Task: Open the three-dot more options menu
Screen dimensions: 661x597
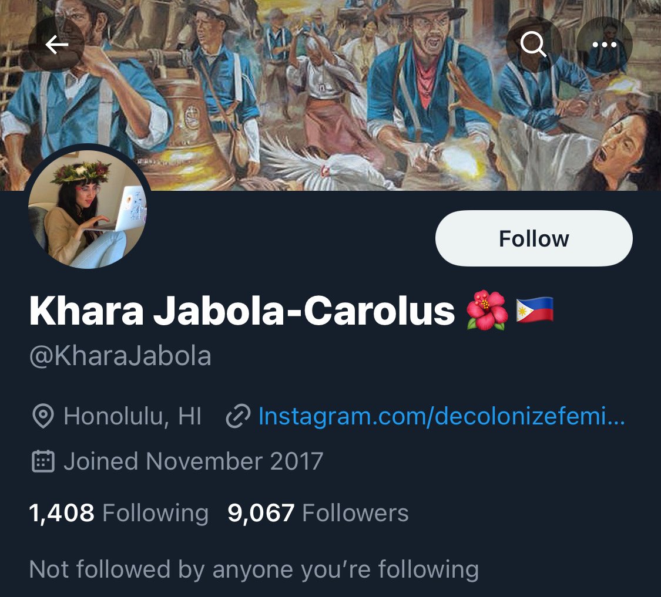Action: pos(604,45)
